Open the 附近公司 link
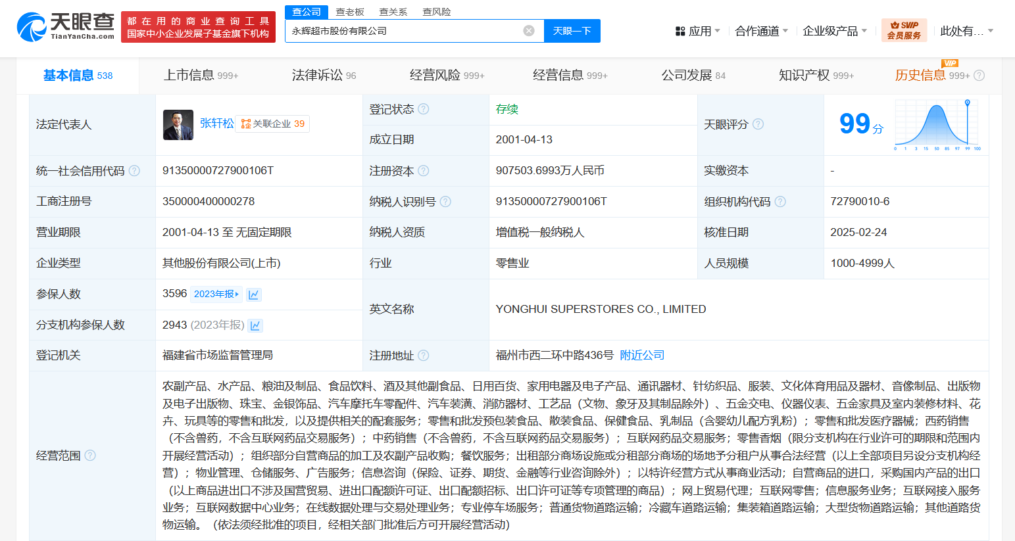 coord(642,355)
